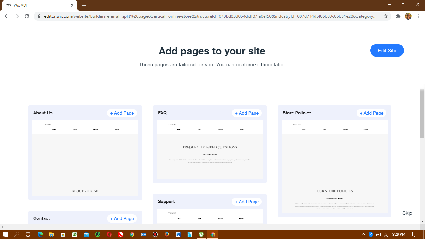Open uTorrent from the taskbar
This screenshot has height=239, width=425.
pos(201,234)
